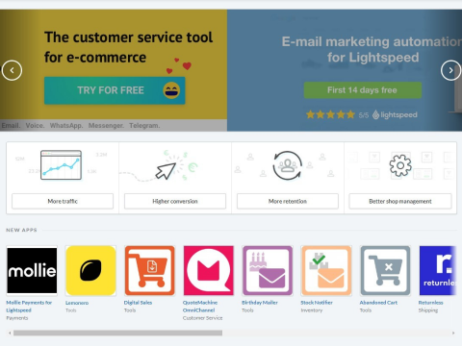The width and height of the screenshot is (462, 346).
Task: Choose Better shop management category
Action: [x=400, y=201]
